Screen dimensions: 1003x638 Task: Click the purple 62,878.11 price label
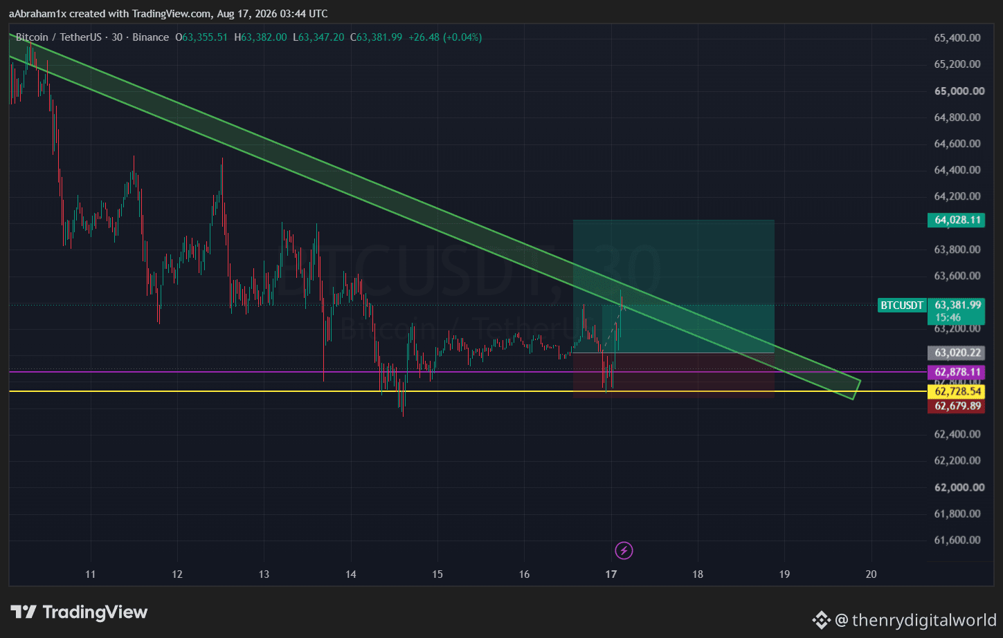pyautogui.click(x=955, y=372)
